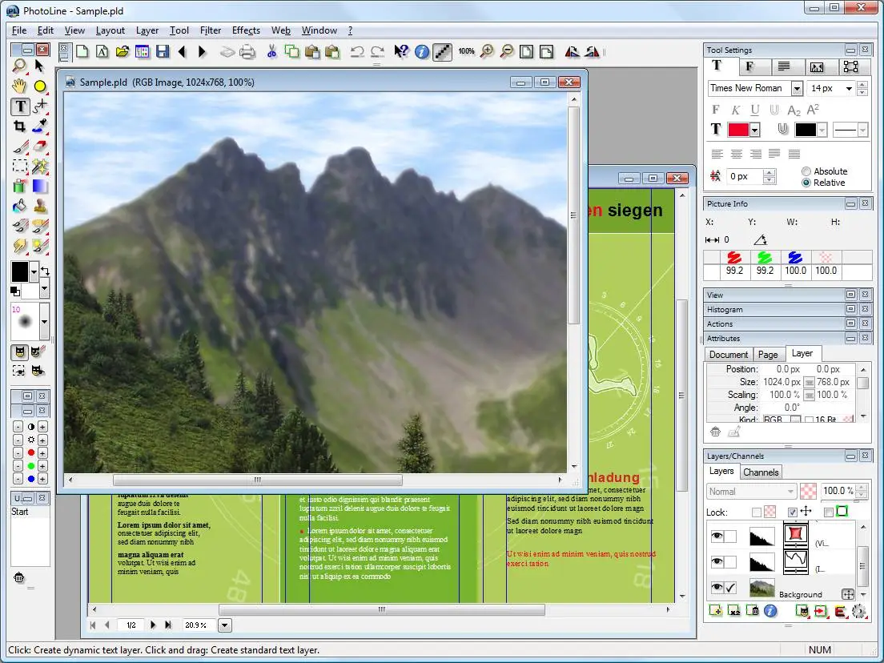Switch to the Channels tab
The image size is (884, 663).
click(x=761, y=472)
